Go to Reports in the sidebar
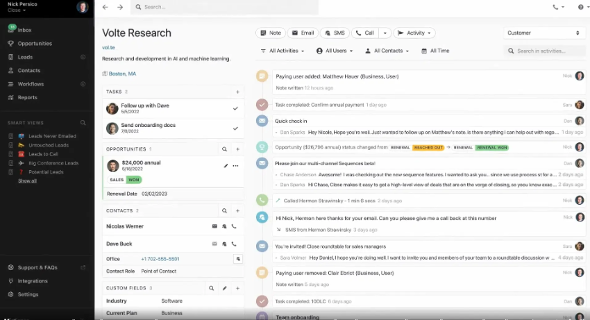 pos(28,98)
